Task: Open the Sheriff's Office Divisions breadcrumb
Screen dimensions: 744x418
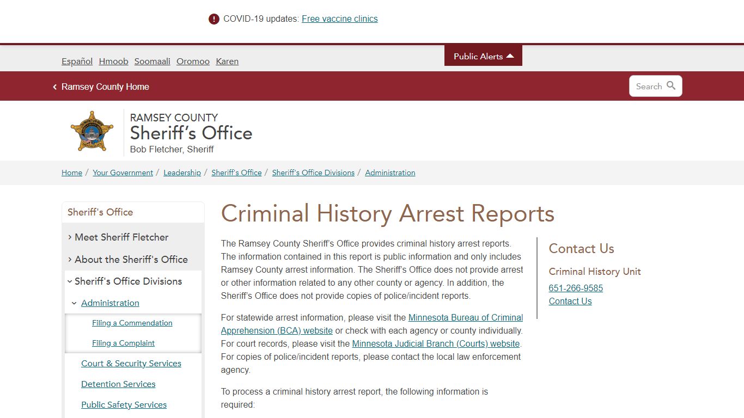Action: pyautogui.click(x=313, y=173)
